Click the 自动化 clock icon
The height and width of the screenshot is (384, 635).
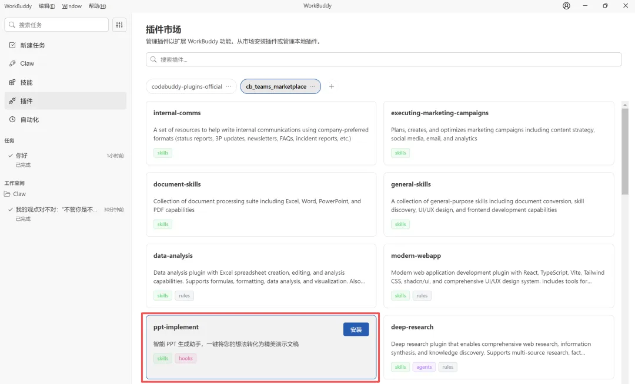[12, 120]
